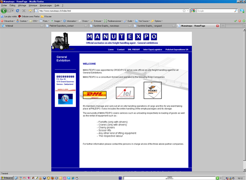Open the Marque-pages menu

pos(46,5)
